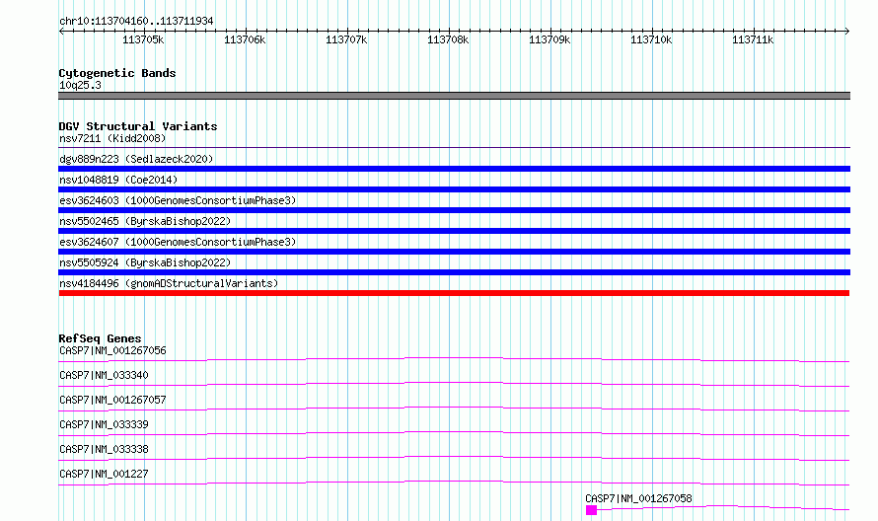Open transcript CASP7|NM_033338

[104, 449]
